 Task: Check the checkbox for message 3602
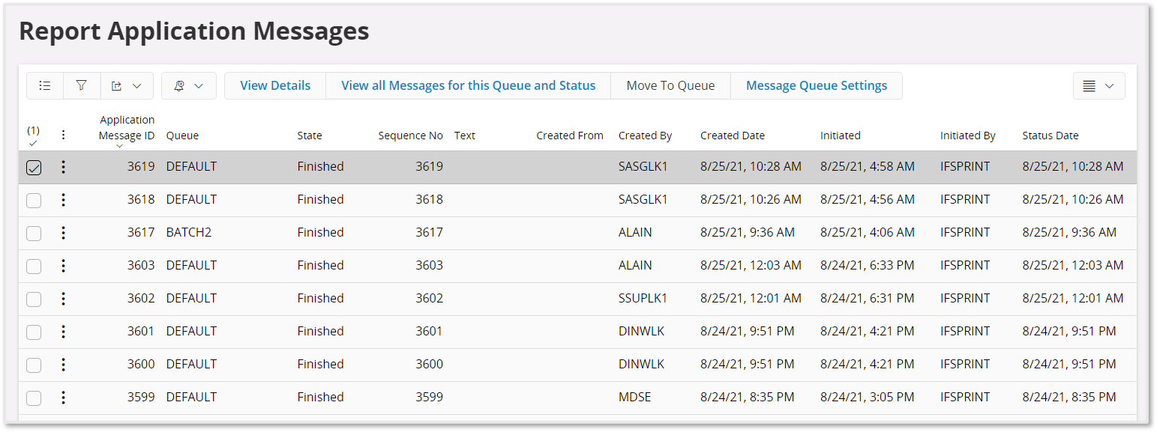pos(33,299)
